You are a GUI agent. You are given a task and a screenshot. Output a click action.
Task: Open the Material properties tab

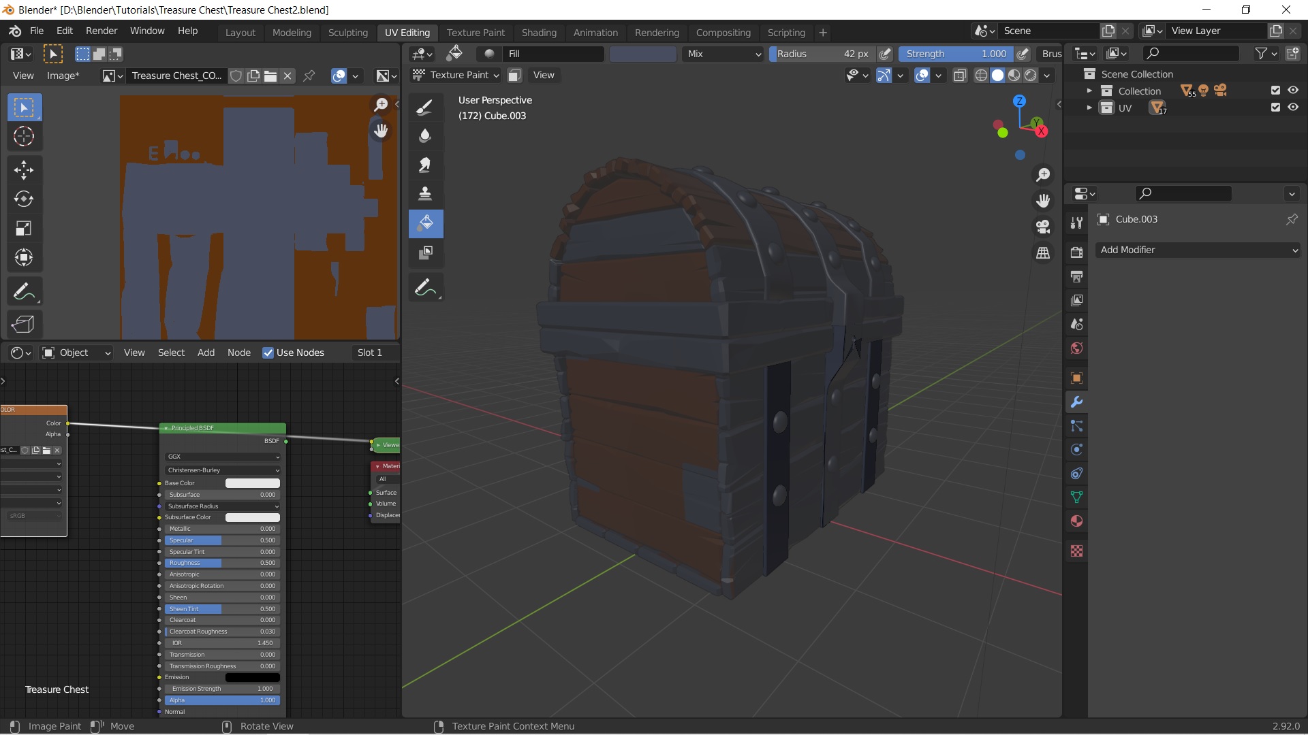click(1076, 521)
